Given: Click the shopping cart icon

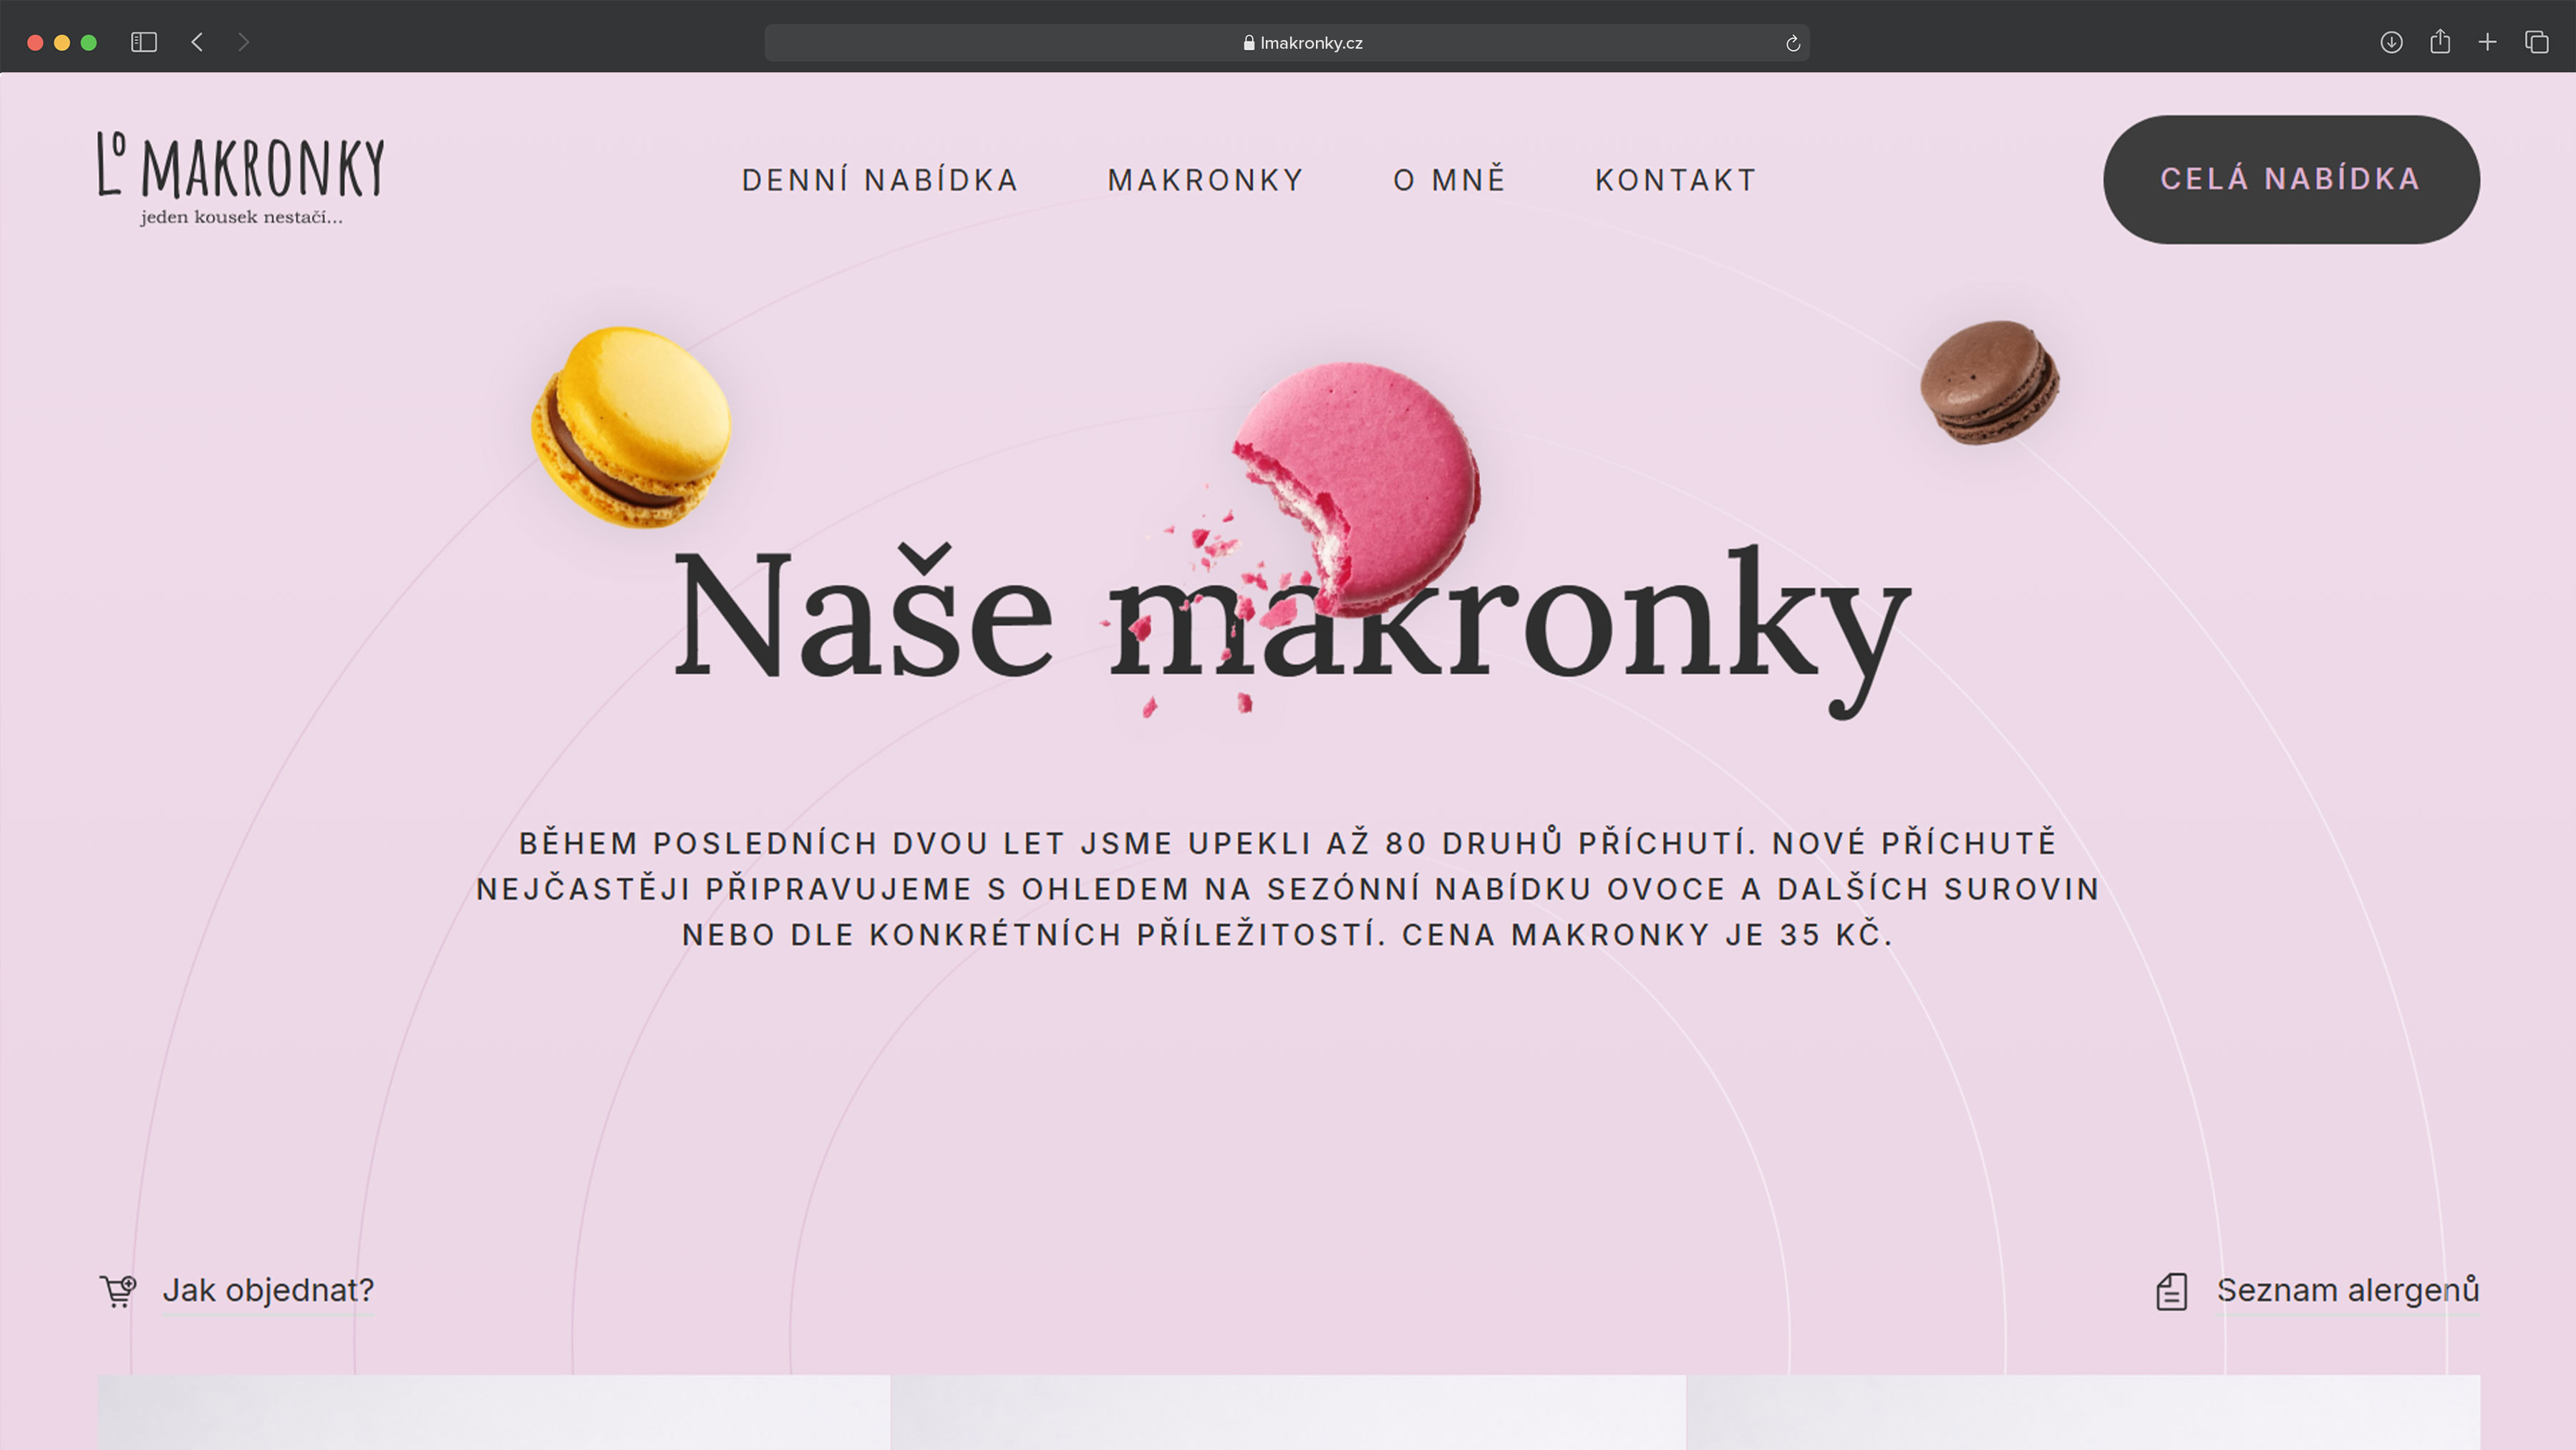Looking at the screenshot, I should click(118, 1290).
